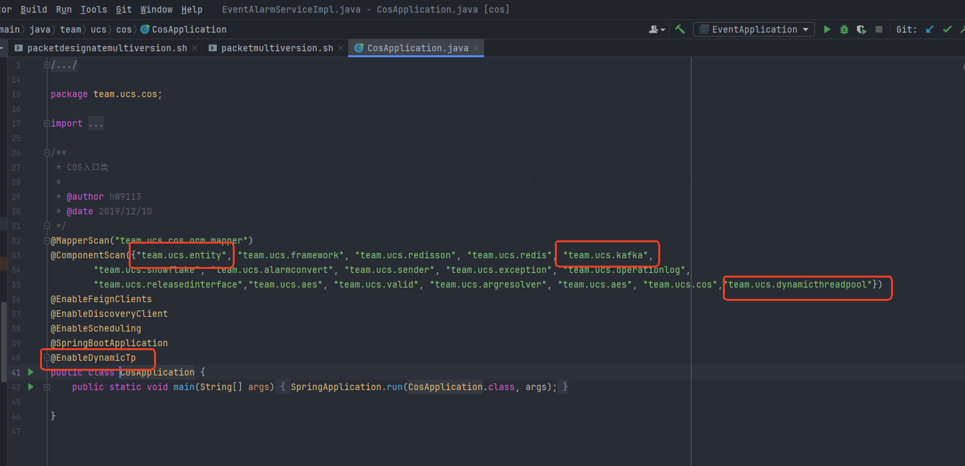Start debugging with the green bug icon
This screenshot has width=965, height=466.
(x=844, y=29)
